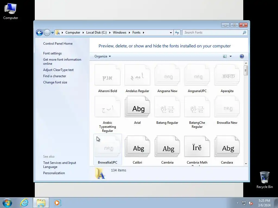Select the BrowalliaUPC font icon
Screen dimensions: 278x208
coord(108,147)
